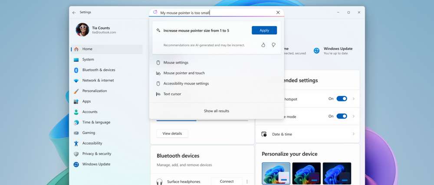Click View details button
Image resolution: width=434 pixels, height=185 pixels.
pos(172,133)
